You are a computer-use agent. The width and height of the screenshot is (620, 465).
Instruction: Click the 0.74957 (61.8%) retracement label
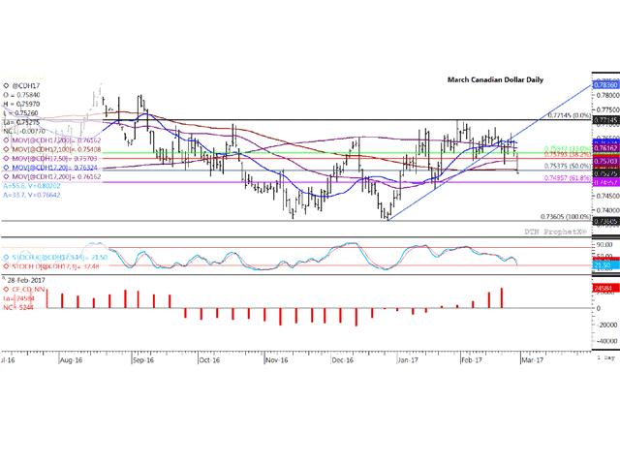(568, 178)
